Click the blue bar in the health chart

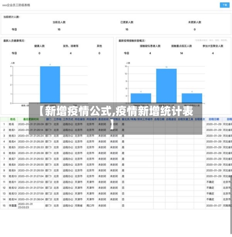point(50,84)
